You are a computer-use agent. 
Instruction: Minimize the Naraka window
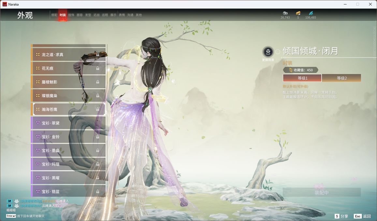point(345,4)
